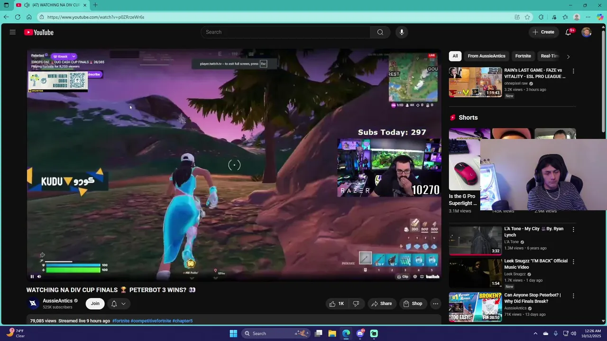Click the Join channel button
Image resolution: width=607 pixels, height=341 pixels.
95,304
